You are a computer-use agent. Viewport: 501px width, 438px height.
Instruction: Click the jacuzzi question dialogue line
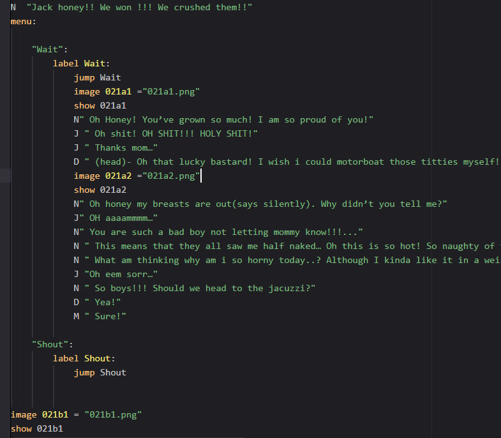204,288
